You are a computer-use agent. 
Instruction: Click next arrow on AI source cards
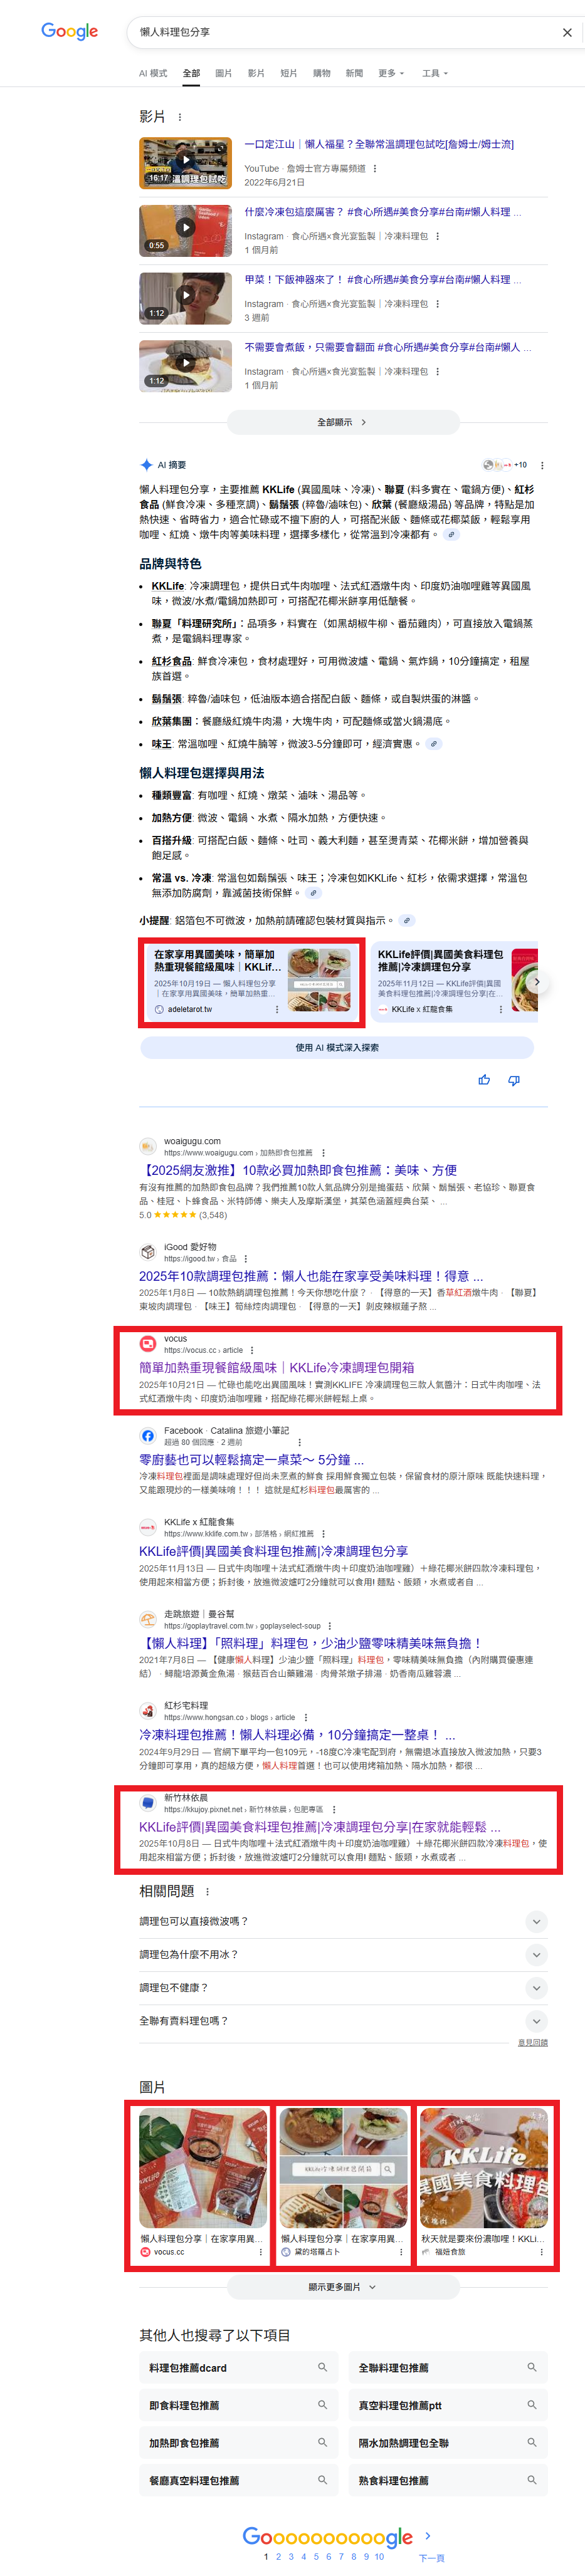click(537, 982)
